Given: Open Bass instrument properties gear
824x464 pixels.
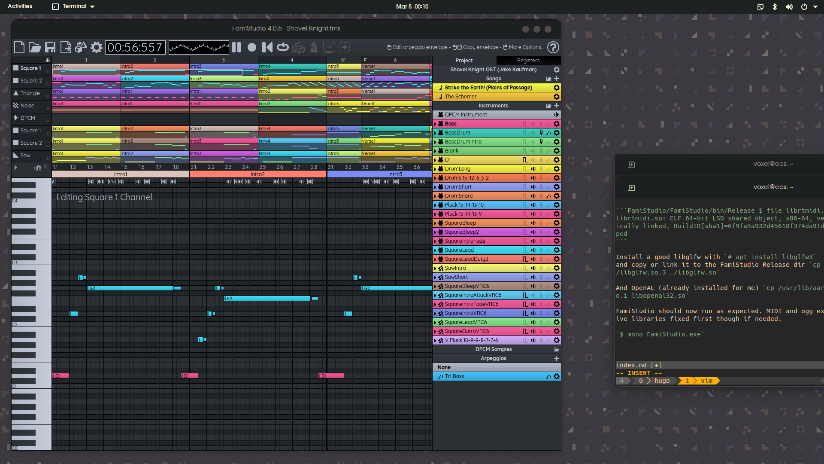Looking at the screenshot, I should (x=557, y=124).
